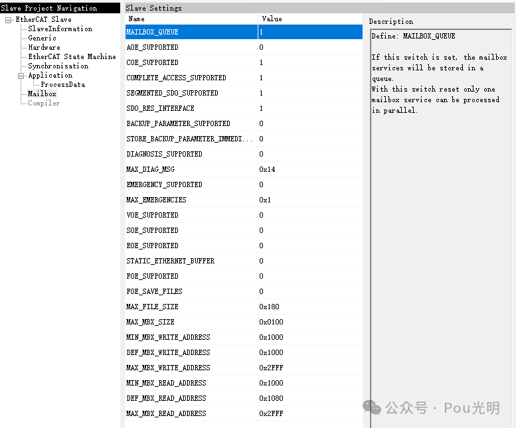Select the EMERGENCY_SUPPORTED row
Screen dimensions: 516x428
pyautogui.click(x=244, y=184)
